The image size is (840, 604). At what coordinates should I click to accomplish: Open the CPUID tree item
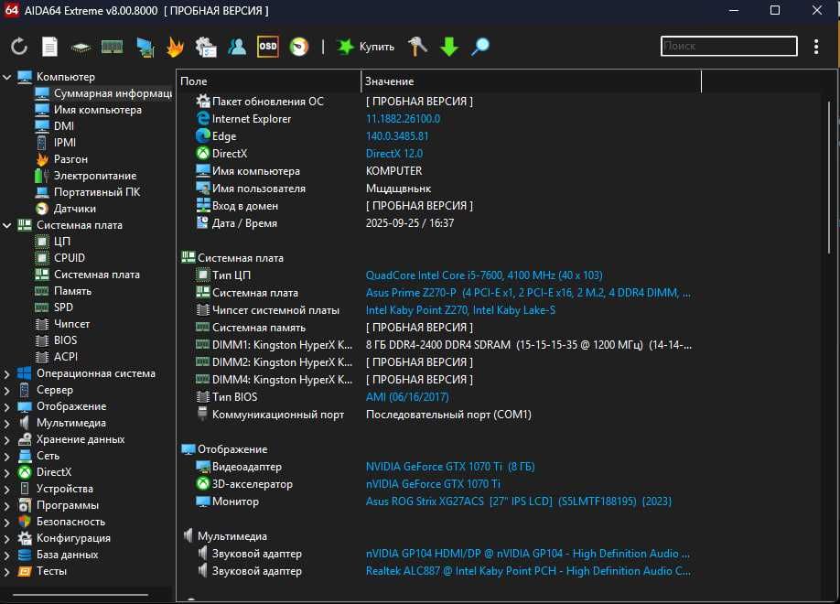pyautogui.click(x=60, y=258)
